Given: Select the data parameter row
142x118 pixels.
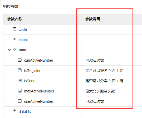Looking at the screenshot, I should 73,50.
